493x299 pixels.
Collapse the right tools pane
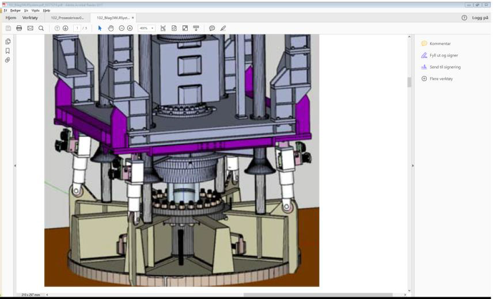pyautogui.click(x=412, y=166)
